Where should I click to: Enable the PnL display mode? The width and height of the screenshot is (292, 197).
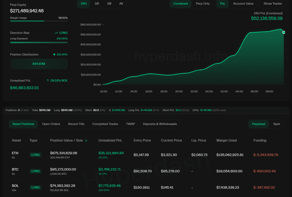(222, 4)
